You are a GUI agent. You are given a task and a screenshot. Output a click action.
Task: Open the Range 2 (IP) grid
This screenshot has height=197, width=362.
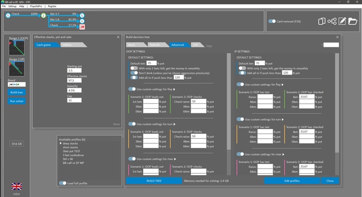coord(17,69)
